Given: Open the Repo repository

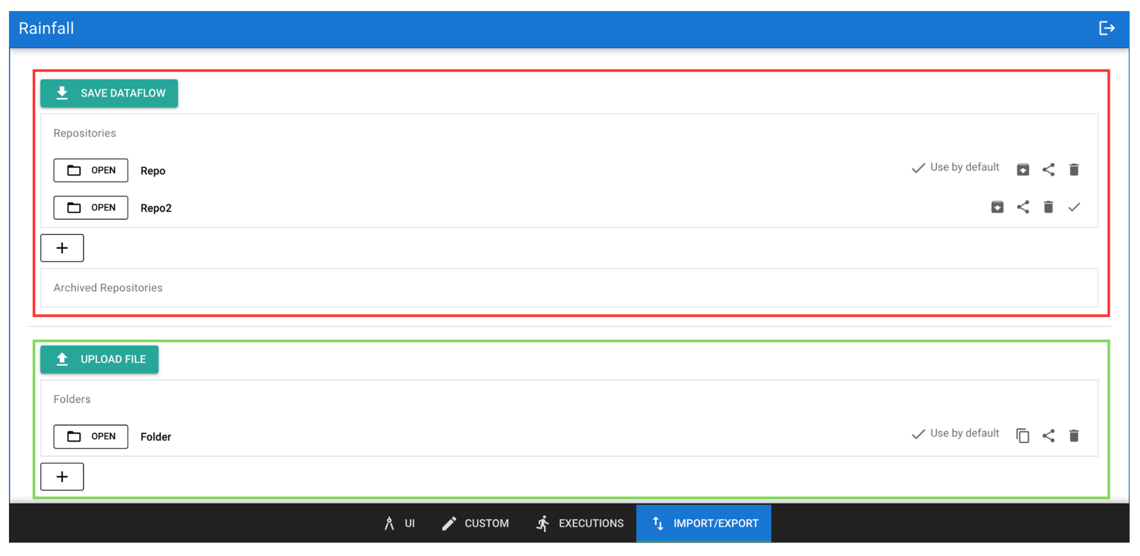Looking at the screenshot, I should 91,170.
